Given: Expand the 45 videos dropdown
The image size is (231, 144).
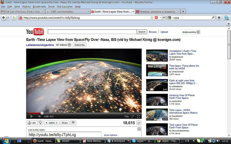Looking at the screenshot, I should tap(69, 45).
